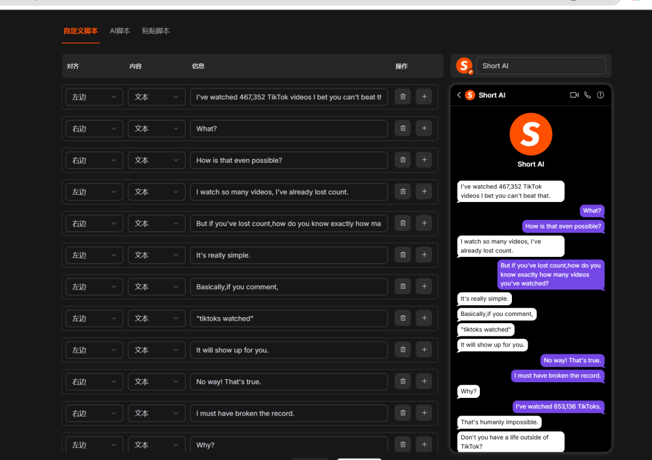The image size is (652, 460).
Task: Open alignment dropdown for "How is that even possible?" row
Action: click(94, 160)
